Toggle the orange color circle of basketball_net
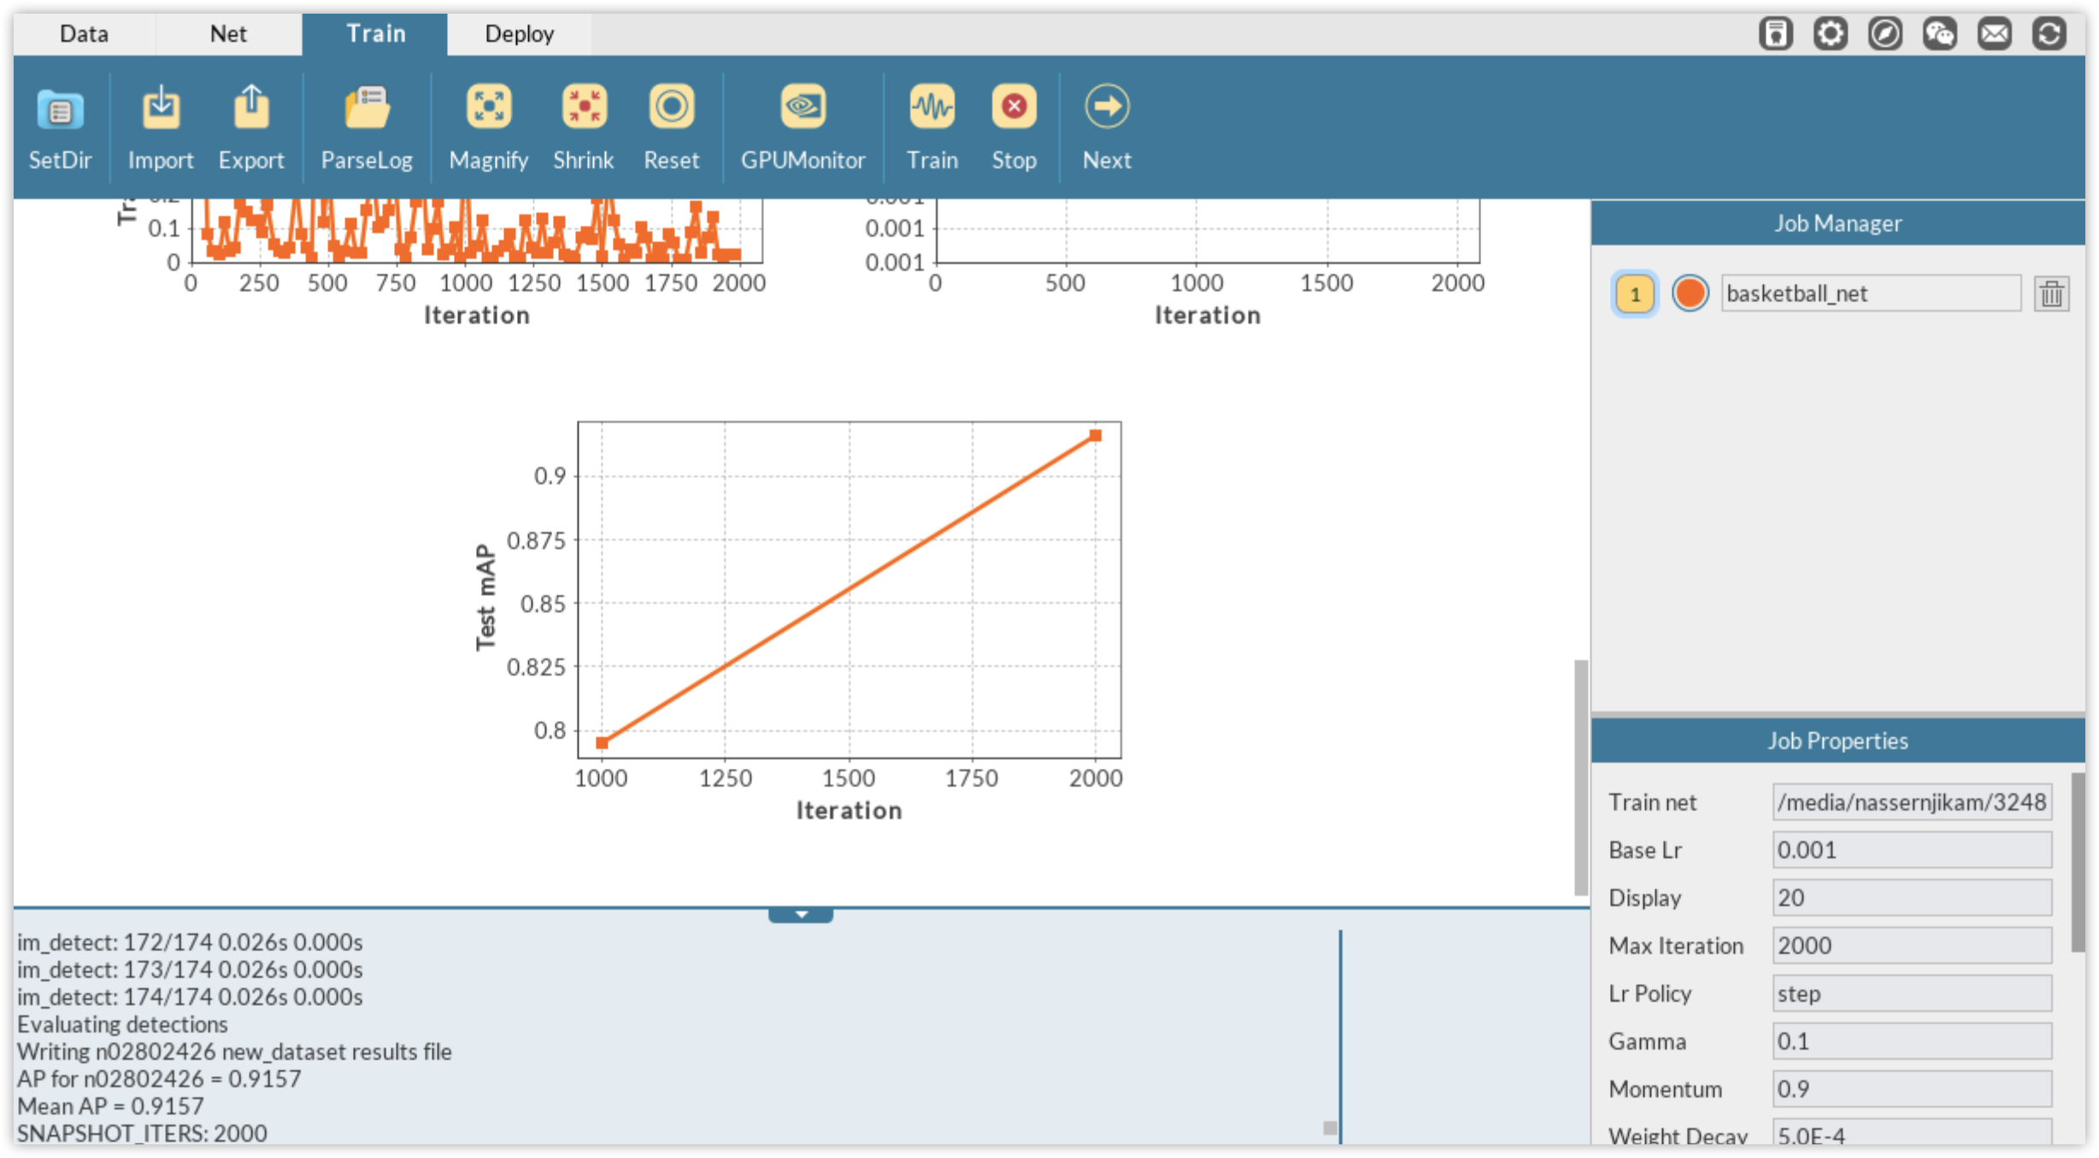Screen dimensions: 2099x1158 (1690, 294)
